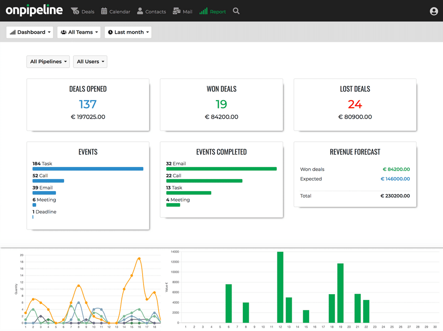Open the All Users filter

pyautogui.click(x=90, y=61)
